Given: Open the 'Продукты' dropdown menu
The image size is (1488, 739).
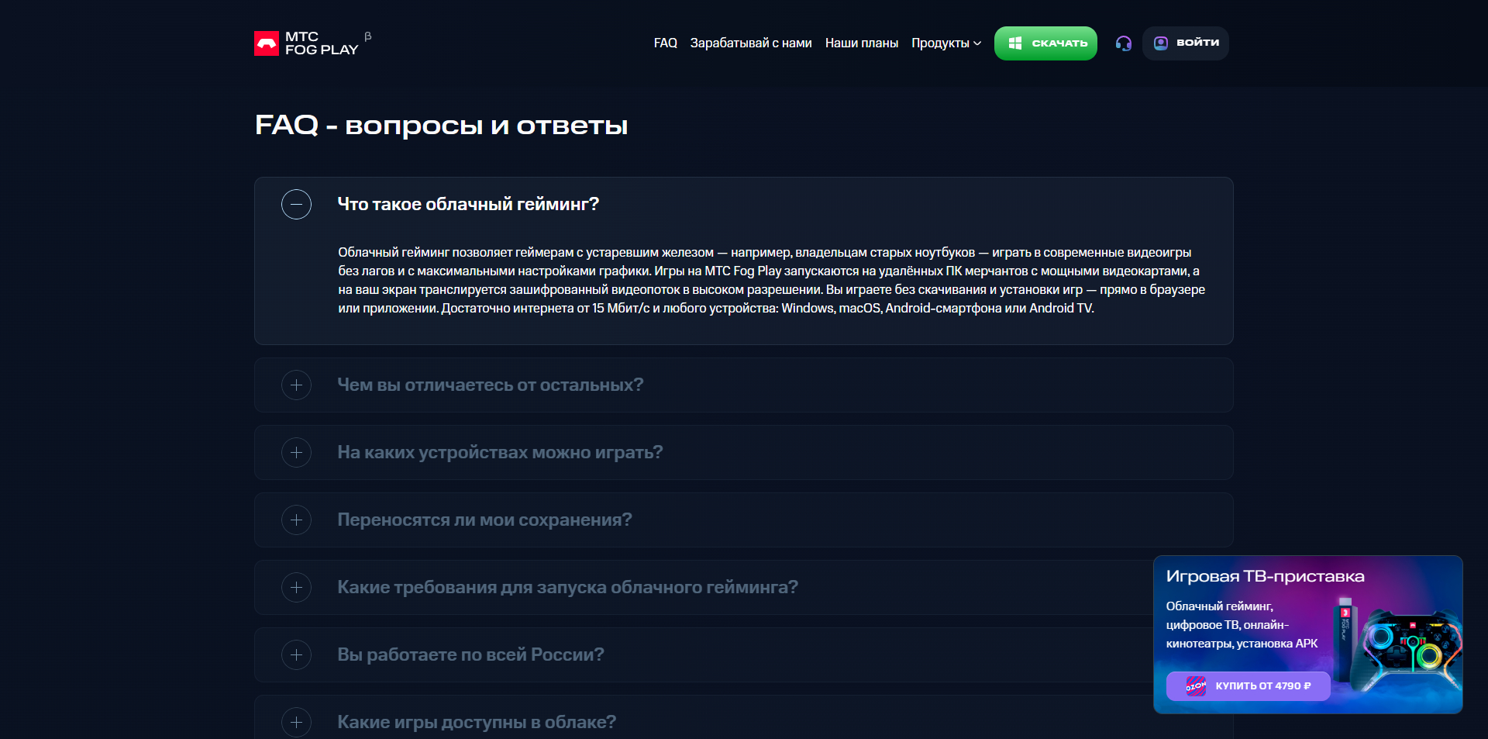Looking at the screenshot, I should (945, 43).
